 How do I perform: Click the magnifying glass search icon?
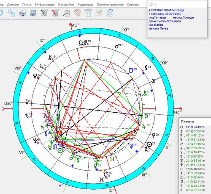click(66, 13)
